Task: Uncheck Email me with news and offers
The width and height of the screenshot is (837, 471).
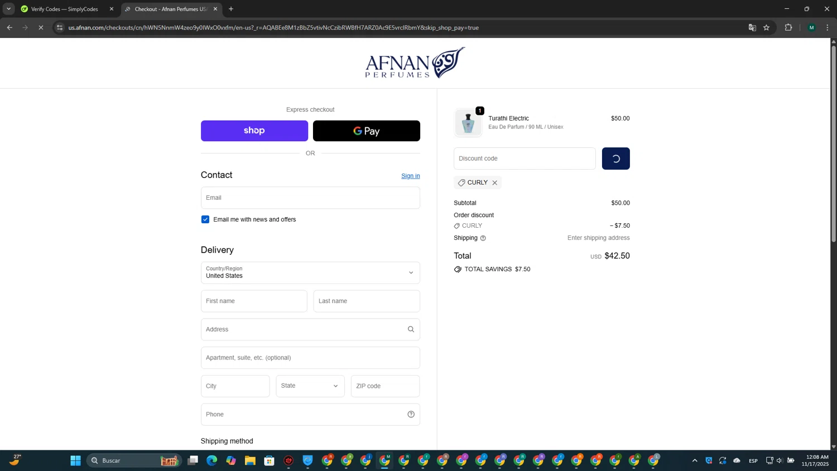Action: (205, 219)
